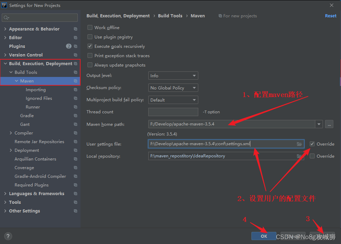Image resolution: width=341 pixels, height=244 pixels.
Task: Click the folder browse icon in User settings file
Action: (299, 144)
